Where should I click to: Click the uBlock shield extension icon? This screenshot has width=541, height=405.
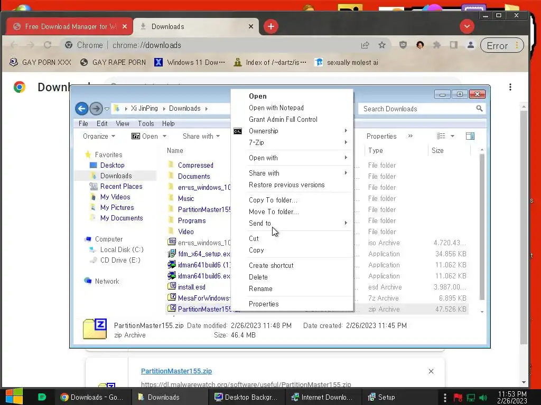point(403,45)
